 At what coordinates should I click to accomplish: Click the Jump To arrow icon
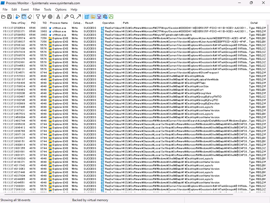pyautogui.click(x=78, y=16)
